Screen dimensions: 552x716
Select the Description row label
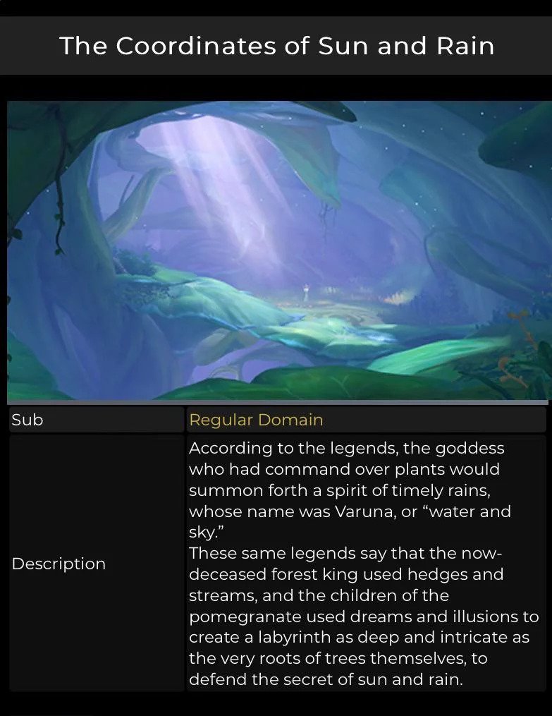point(59,564)
